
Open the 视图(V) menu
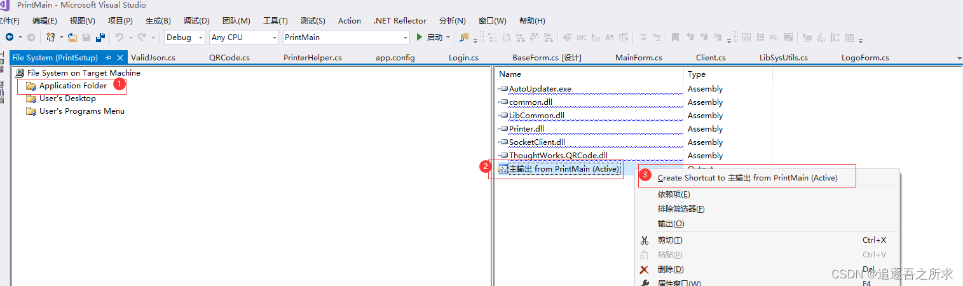click(83, 21)
